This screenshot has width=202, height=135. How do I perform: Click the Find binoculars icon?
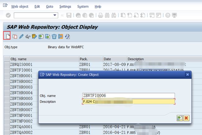107,15
